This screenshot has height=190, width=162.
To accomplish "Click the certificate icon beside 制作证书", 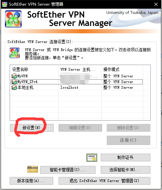I will click(x=92, y=158).
